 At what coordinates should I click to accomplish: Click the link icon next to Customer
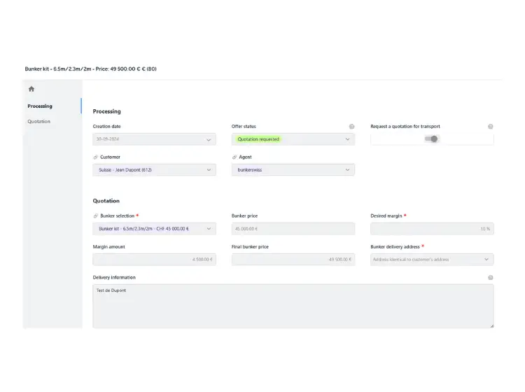point(96,157)
